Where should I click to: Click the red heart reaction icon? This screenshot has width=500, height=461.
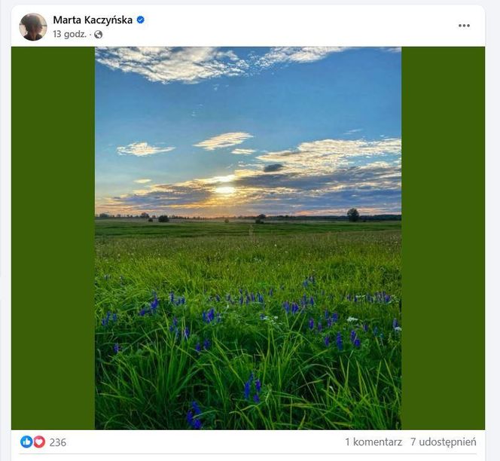39,442
